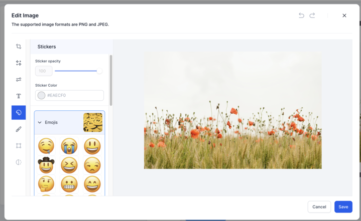Screen dimensions: 361x221
Task: Open the Frame tool
Action: pos(19,146)
